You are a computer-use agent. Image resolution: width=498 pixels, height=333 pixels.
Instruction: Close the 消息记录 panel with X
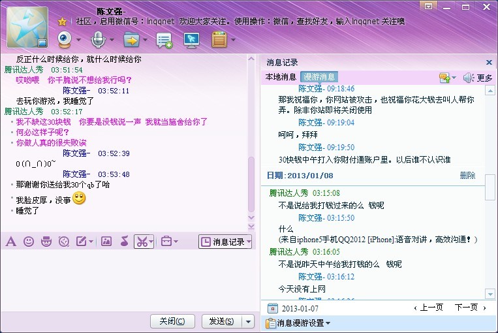click(x=489, y=63)
